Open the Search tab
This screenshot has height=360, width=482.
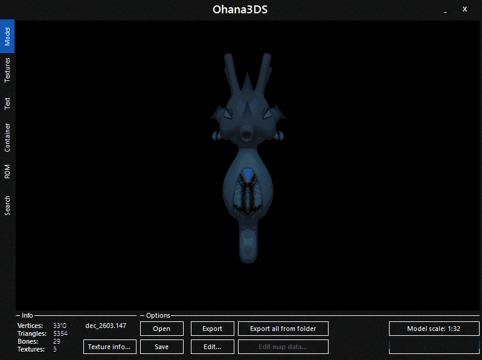pyautogui.click(x=7, y=205)
